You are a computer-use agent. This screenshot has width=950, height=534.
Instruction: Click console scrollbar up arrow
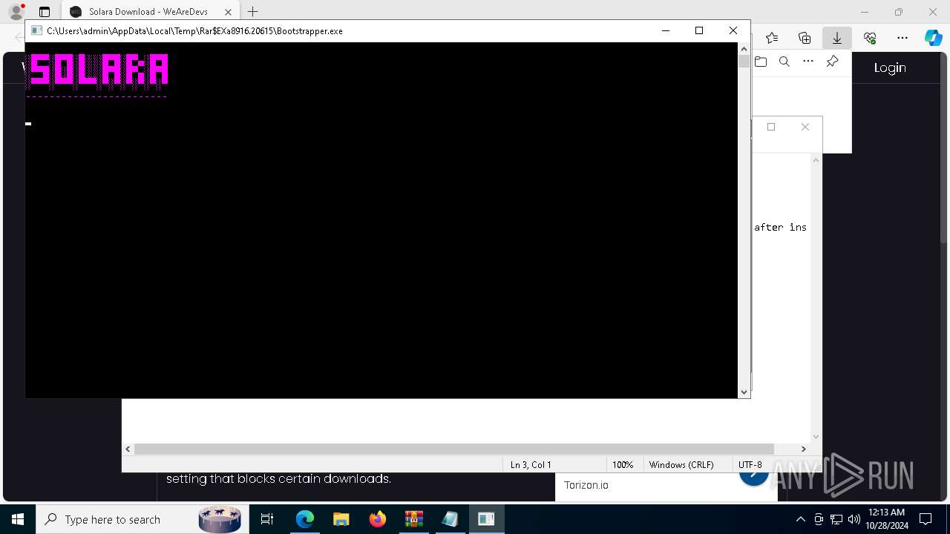pyautogui.click(x=744, y=48)
